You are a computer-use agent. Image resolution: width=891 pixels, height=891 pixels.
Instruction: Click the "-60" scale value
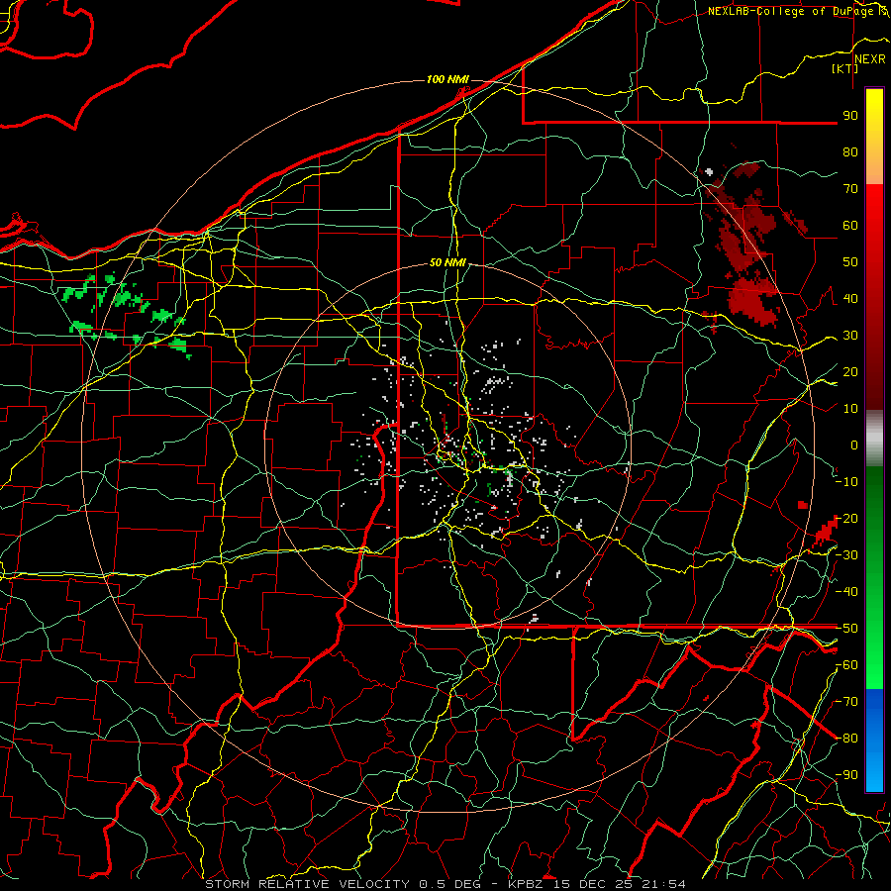point(846,665)
